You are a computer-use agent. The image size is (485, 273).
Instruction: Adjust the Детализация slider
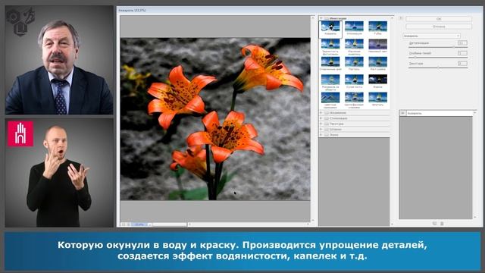454,47
